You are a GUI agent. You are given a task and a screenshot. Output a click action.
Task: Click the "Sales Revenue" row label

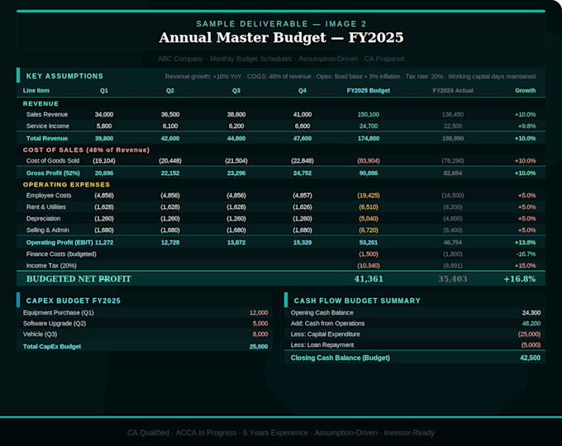coord(47,115)
